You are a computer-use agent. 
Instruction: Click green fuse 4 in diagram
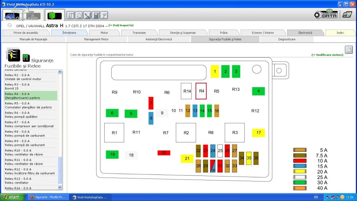tap(258, 91)
